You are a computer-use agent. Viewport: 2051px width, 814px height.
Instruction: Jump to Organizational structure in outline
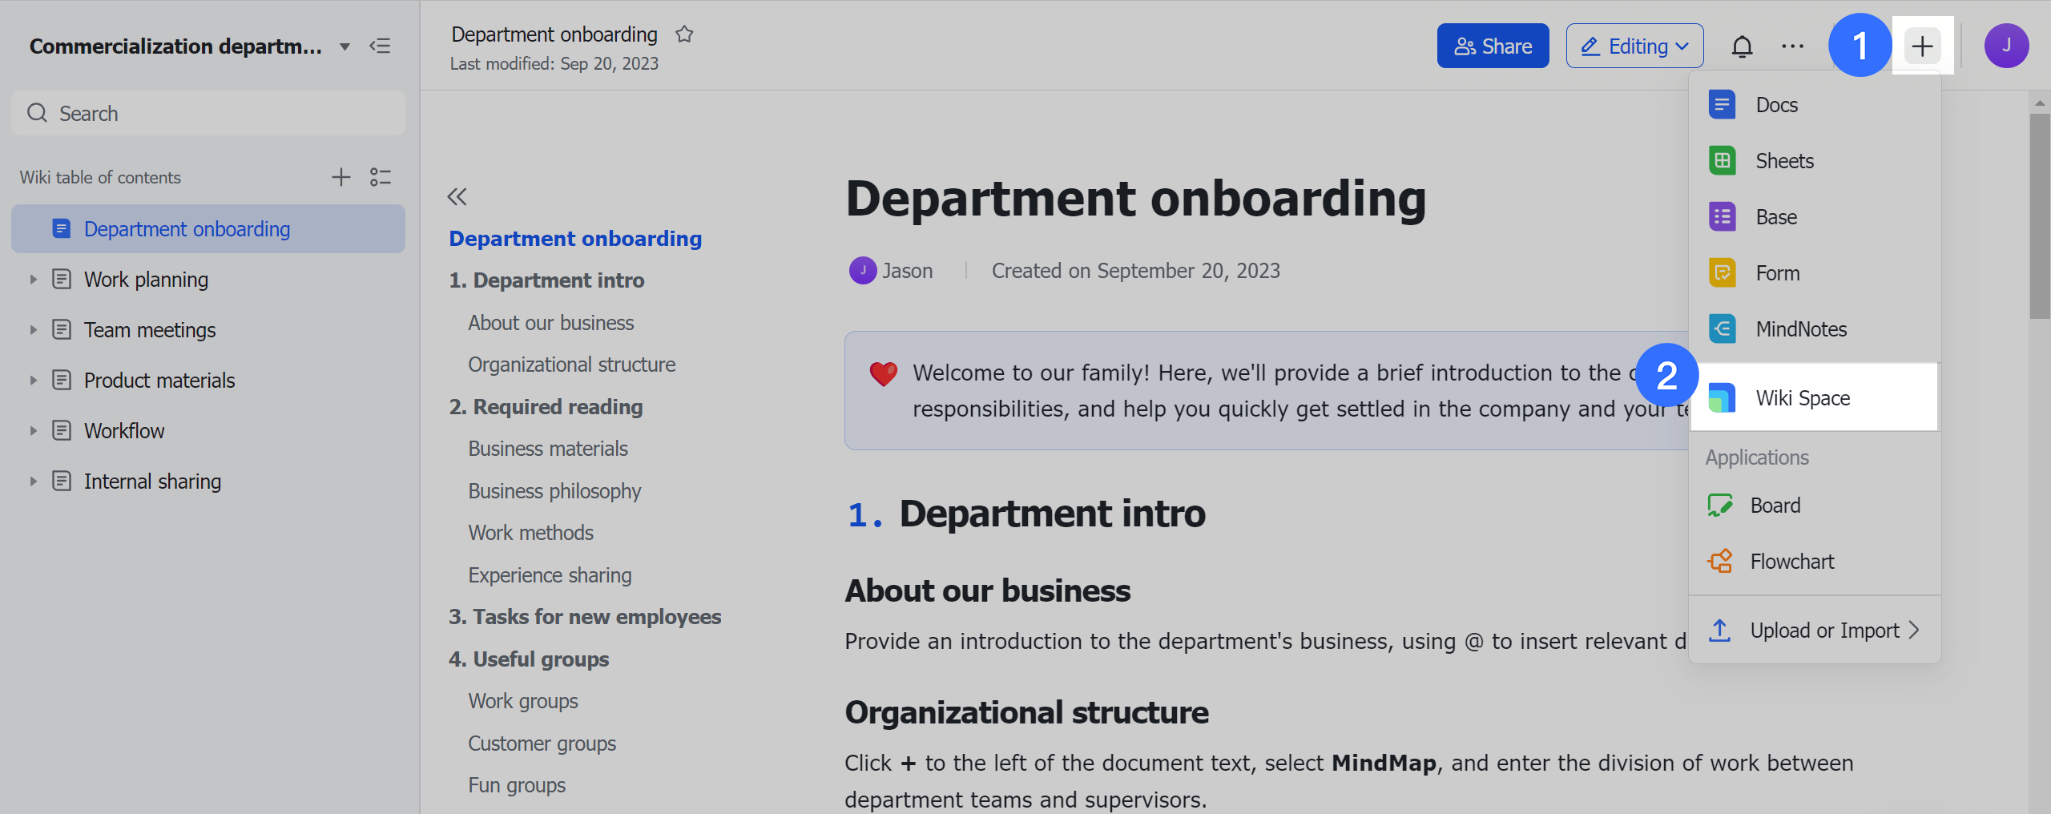(x=571, y=364)
